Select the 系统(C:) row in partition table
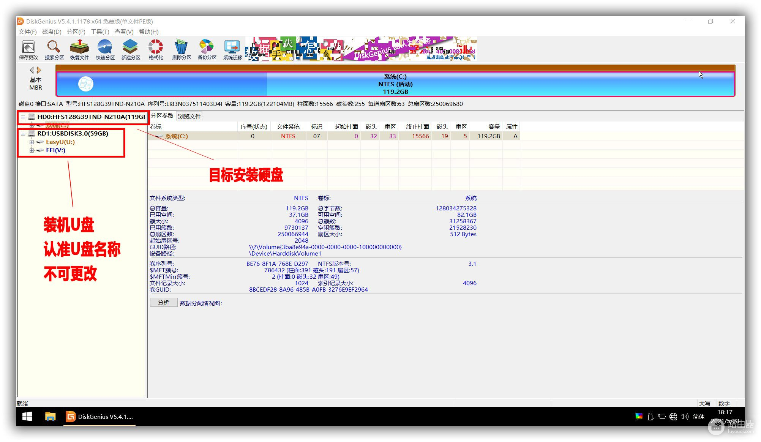This screenshot has width=761, height=442. (177, 136)
